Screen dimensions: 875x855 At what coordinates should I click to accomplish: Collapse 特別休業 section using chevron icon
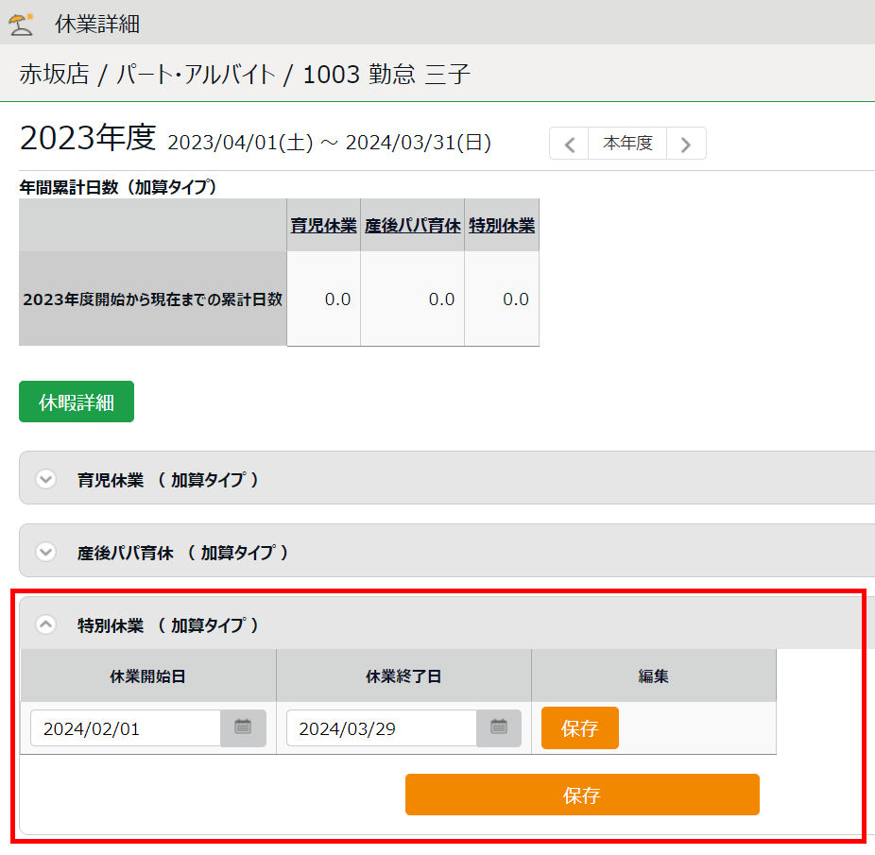pos(45,624)
